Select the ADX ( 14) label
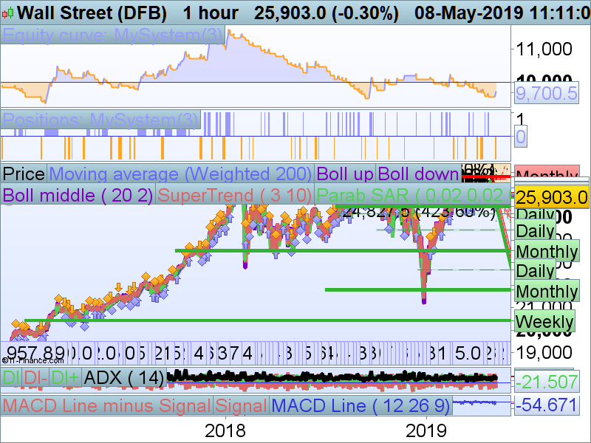The width and height of the screenshot is (591, 443). click(124, 377)
